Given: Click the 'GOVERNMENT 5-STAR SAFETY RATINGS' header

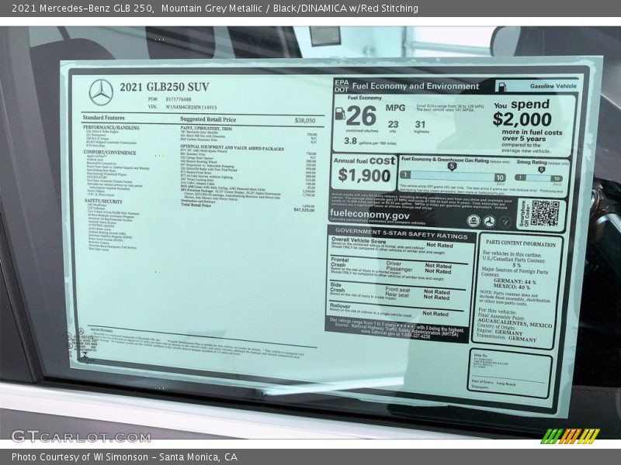Looking at the screenshot, I should pyautogui.click(x=401, y=233).
